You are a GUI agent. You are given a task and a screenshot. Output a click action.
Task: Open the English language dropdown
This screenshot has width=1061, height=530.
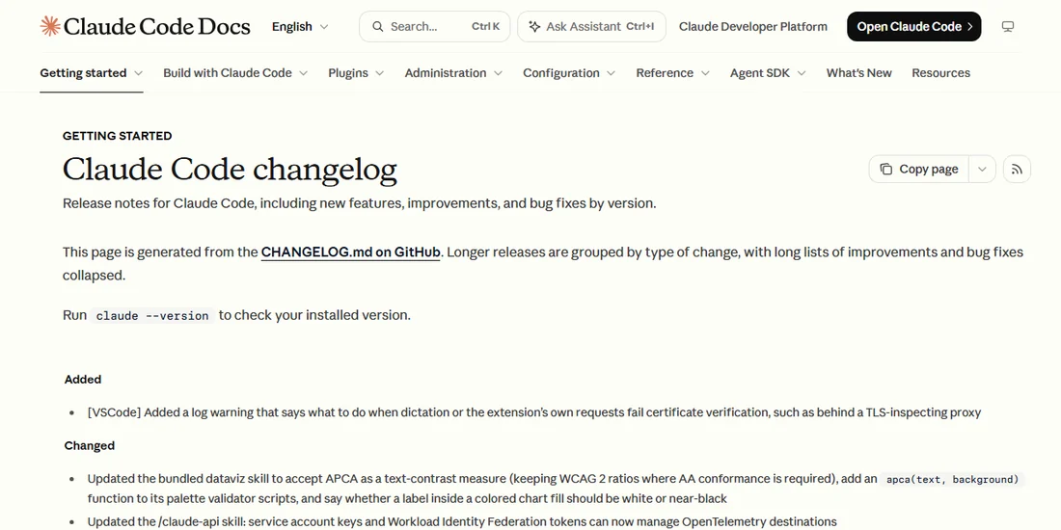coord(300,26)
